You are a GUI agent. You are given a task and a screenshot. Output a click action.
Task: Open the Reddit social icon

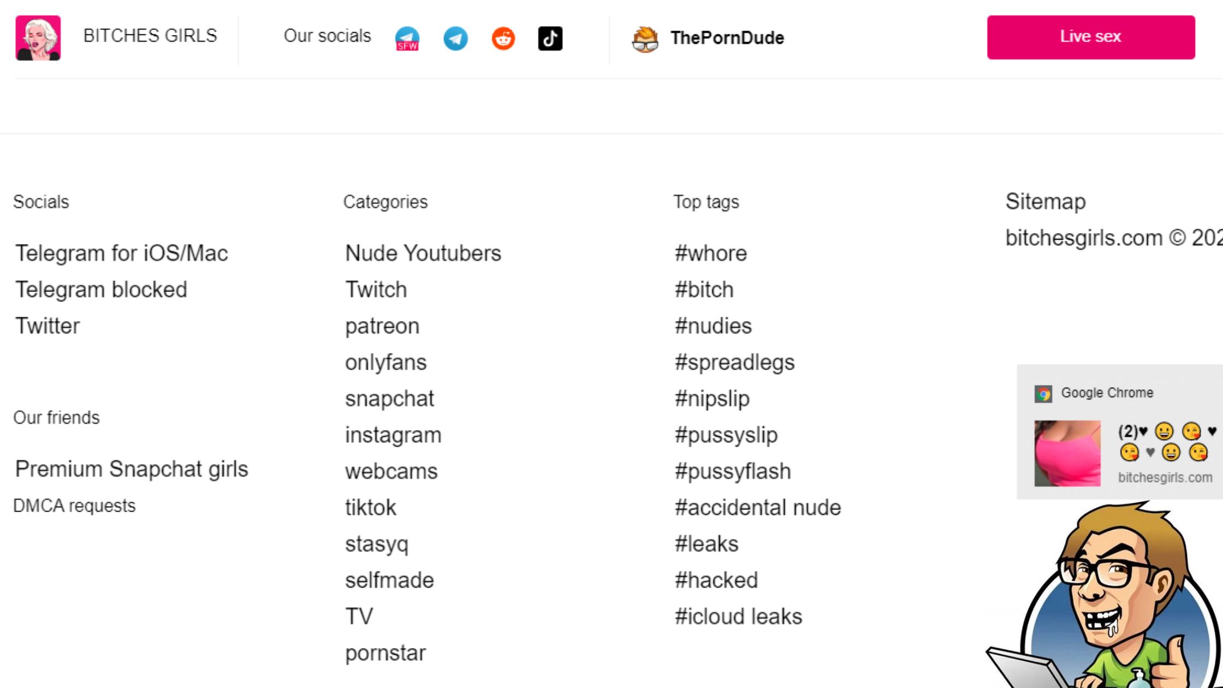coord(503,38)
